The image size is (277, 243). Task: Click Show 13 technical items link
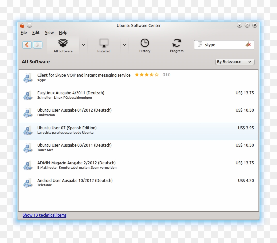(45, 215)
